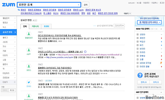Click the zum logo
Viewport: 165px width, 100px height.
[9, 5]
